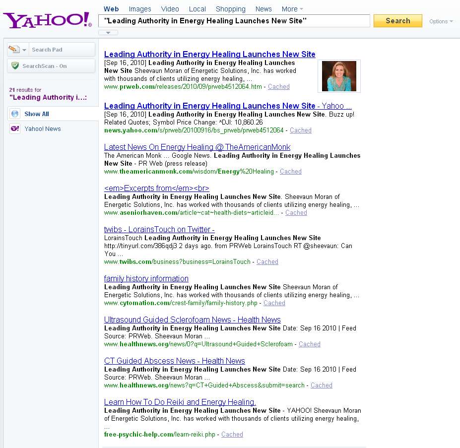Switch to the Images search tab
Screen dimensions: 460x448
140,9
